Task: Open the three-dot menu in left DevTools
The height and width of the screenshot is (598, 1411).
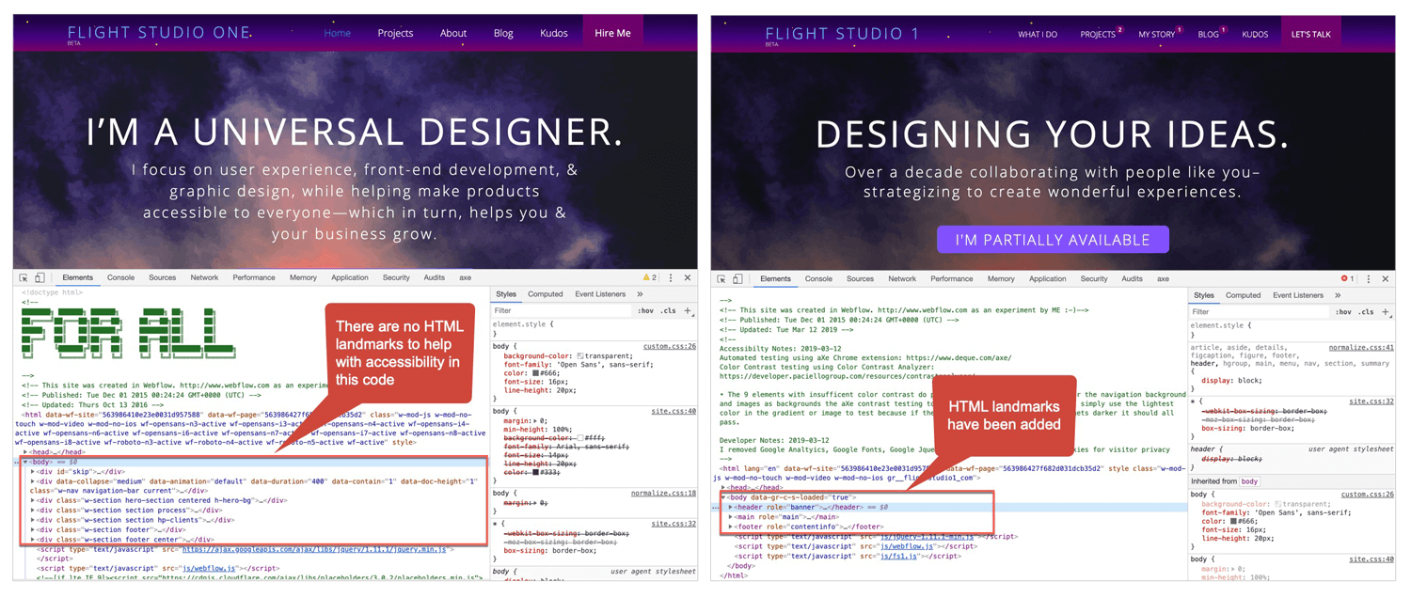Action: (671, 278)
